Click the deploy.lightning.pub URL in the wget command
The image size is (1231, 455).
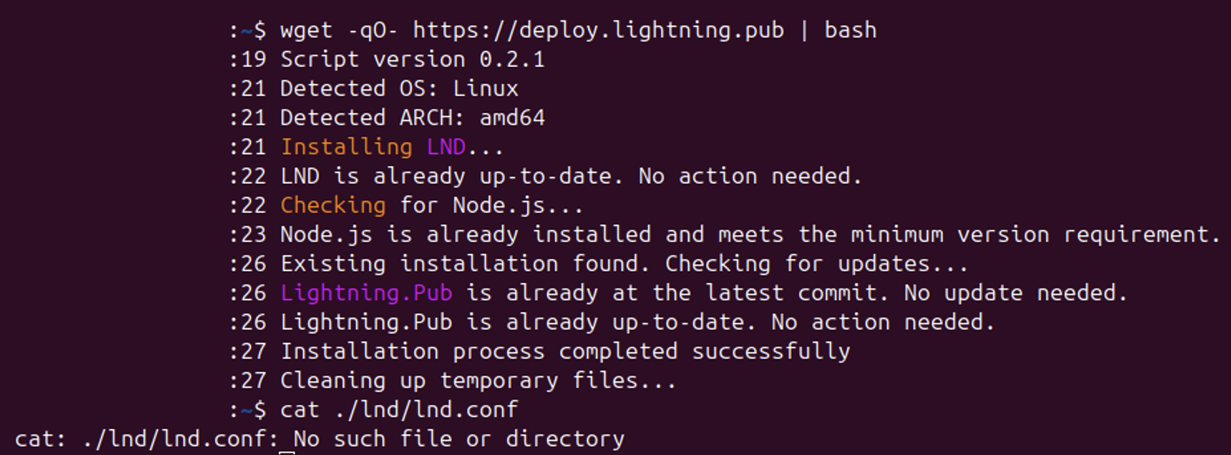(x=598, y=30)
